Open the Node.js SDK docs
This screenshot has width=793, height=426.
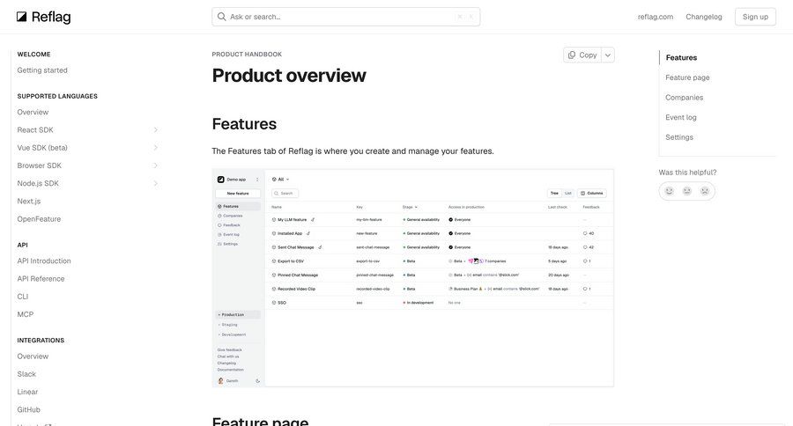coord(38,183)
